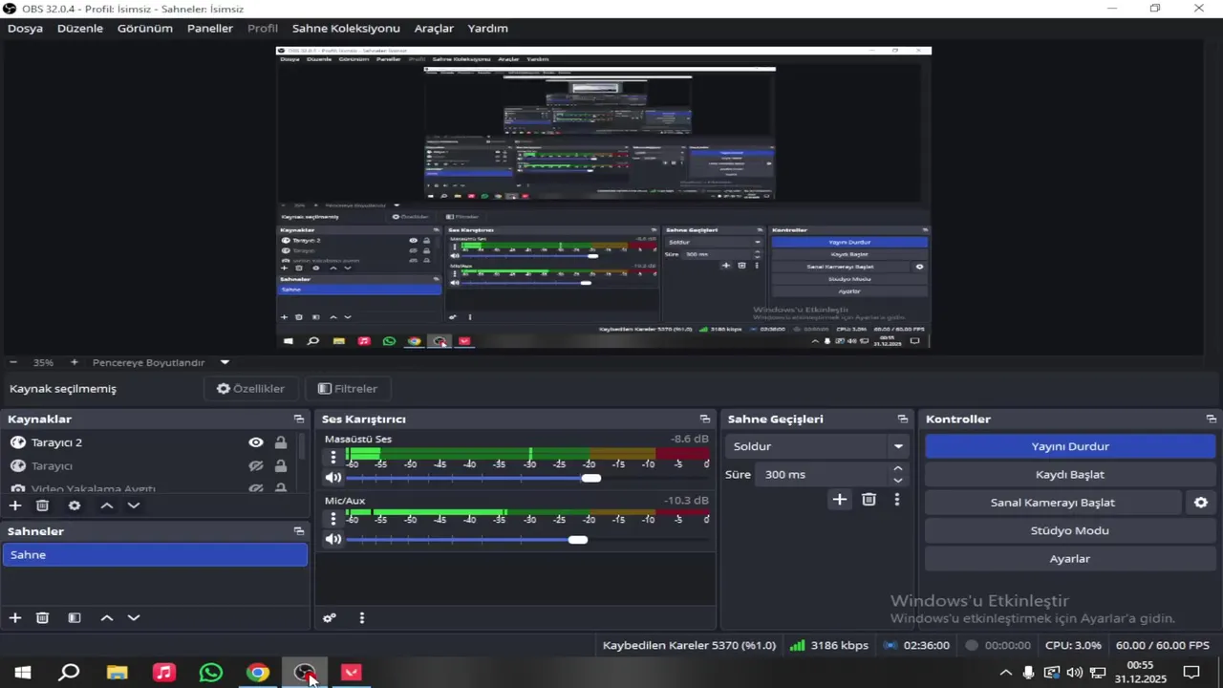Mute the Masaüstü Ses audio
Image resolution: width=1223 pixels, height=688 pixels.
pos(333,478)
